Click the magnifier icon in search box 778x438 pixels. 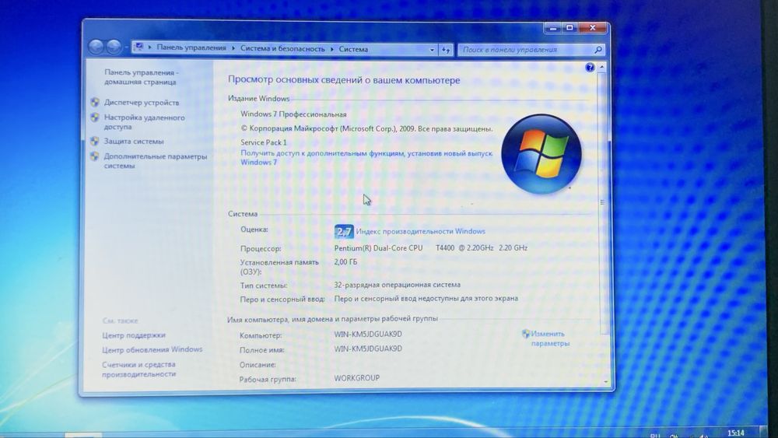(x=598, y=50)
